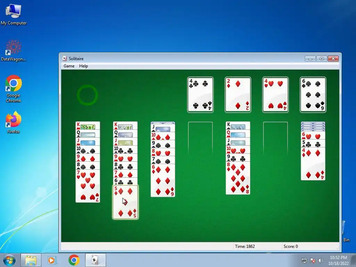Open the Help menu

83,66
